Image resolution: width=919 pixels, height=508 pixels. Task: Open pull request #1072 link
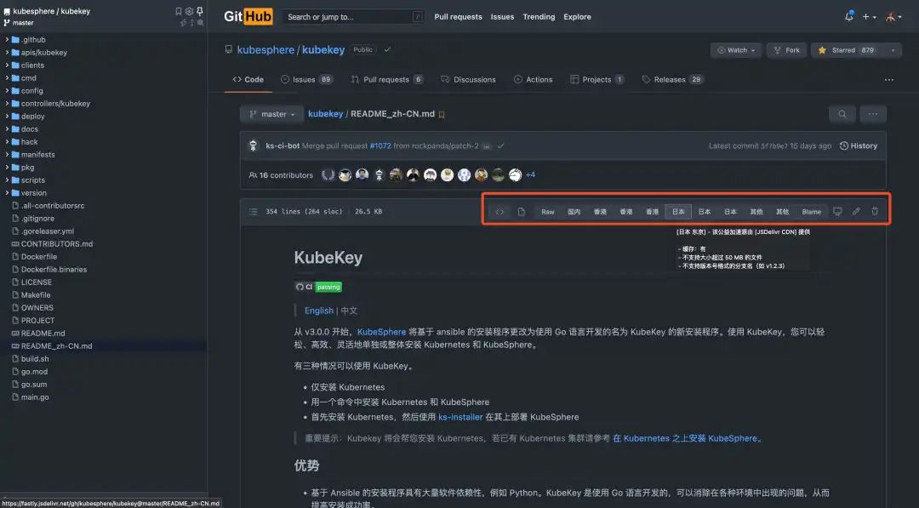click(380, 146)
